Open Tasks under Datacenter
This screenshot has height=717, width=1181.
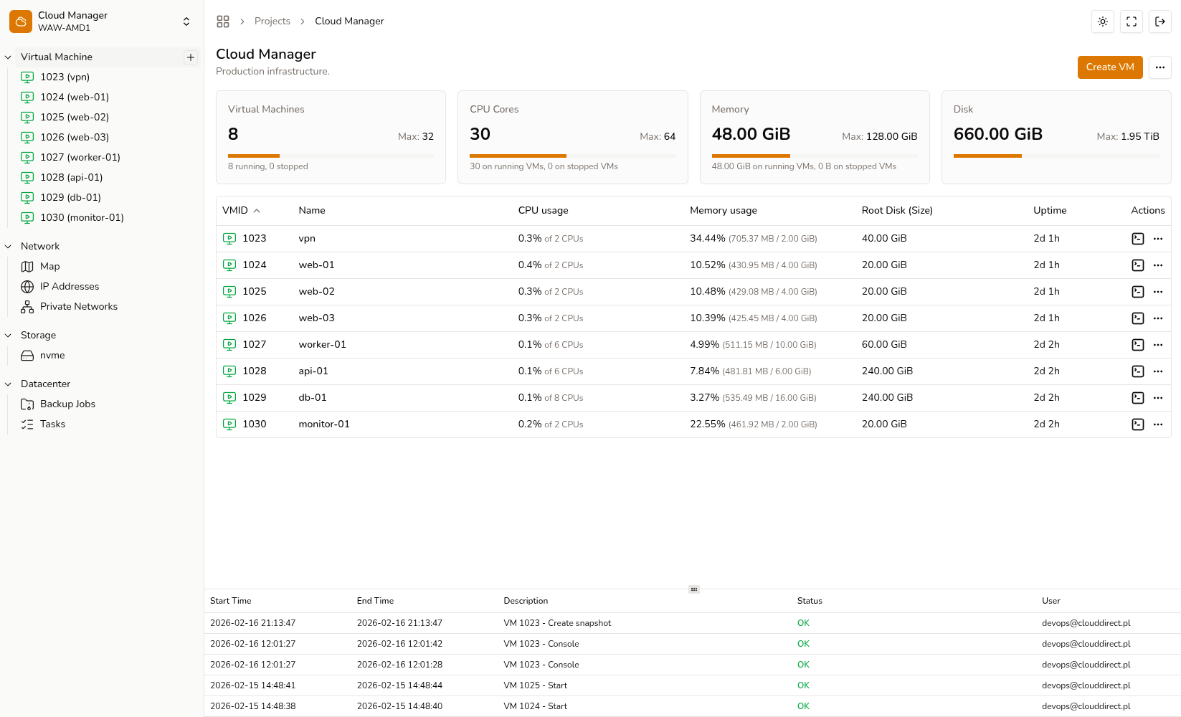coord(52,424)
